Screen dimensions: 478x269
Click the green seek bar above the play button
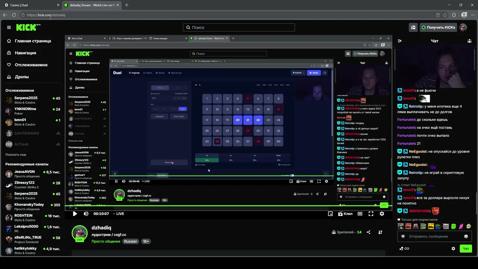[x=228, y=206]
